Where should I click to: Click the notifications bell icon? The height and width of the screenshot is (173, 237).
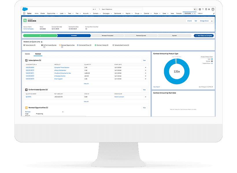(209, 9)
